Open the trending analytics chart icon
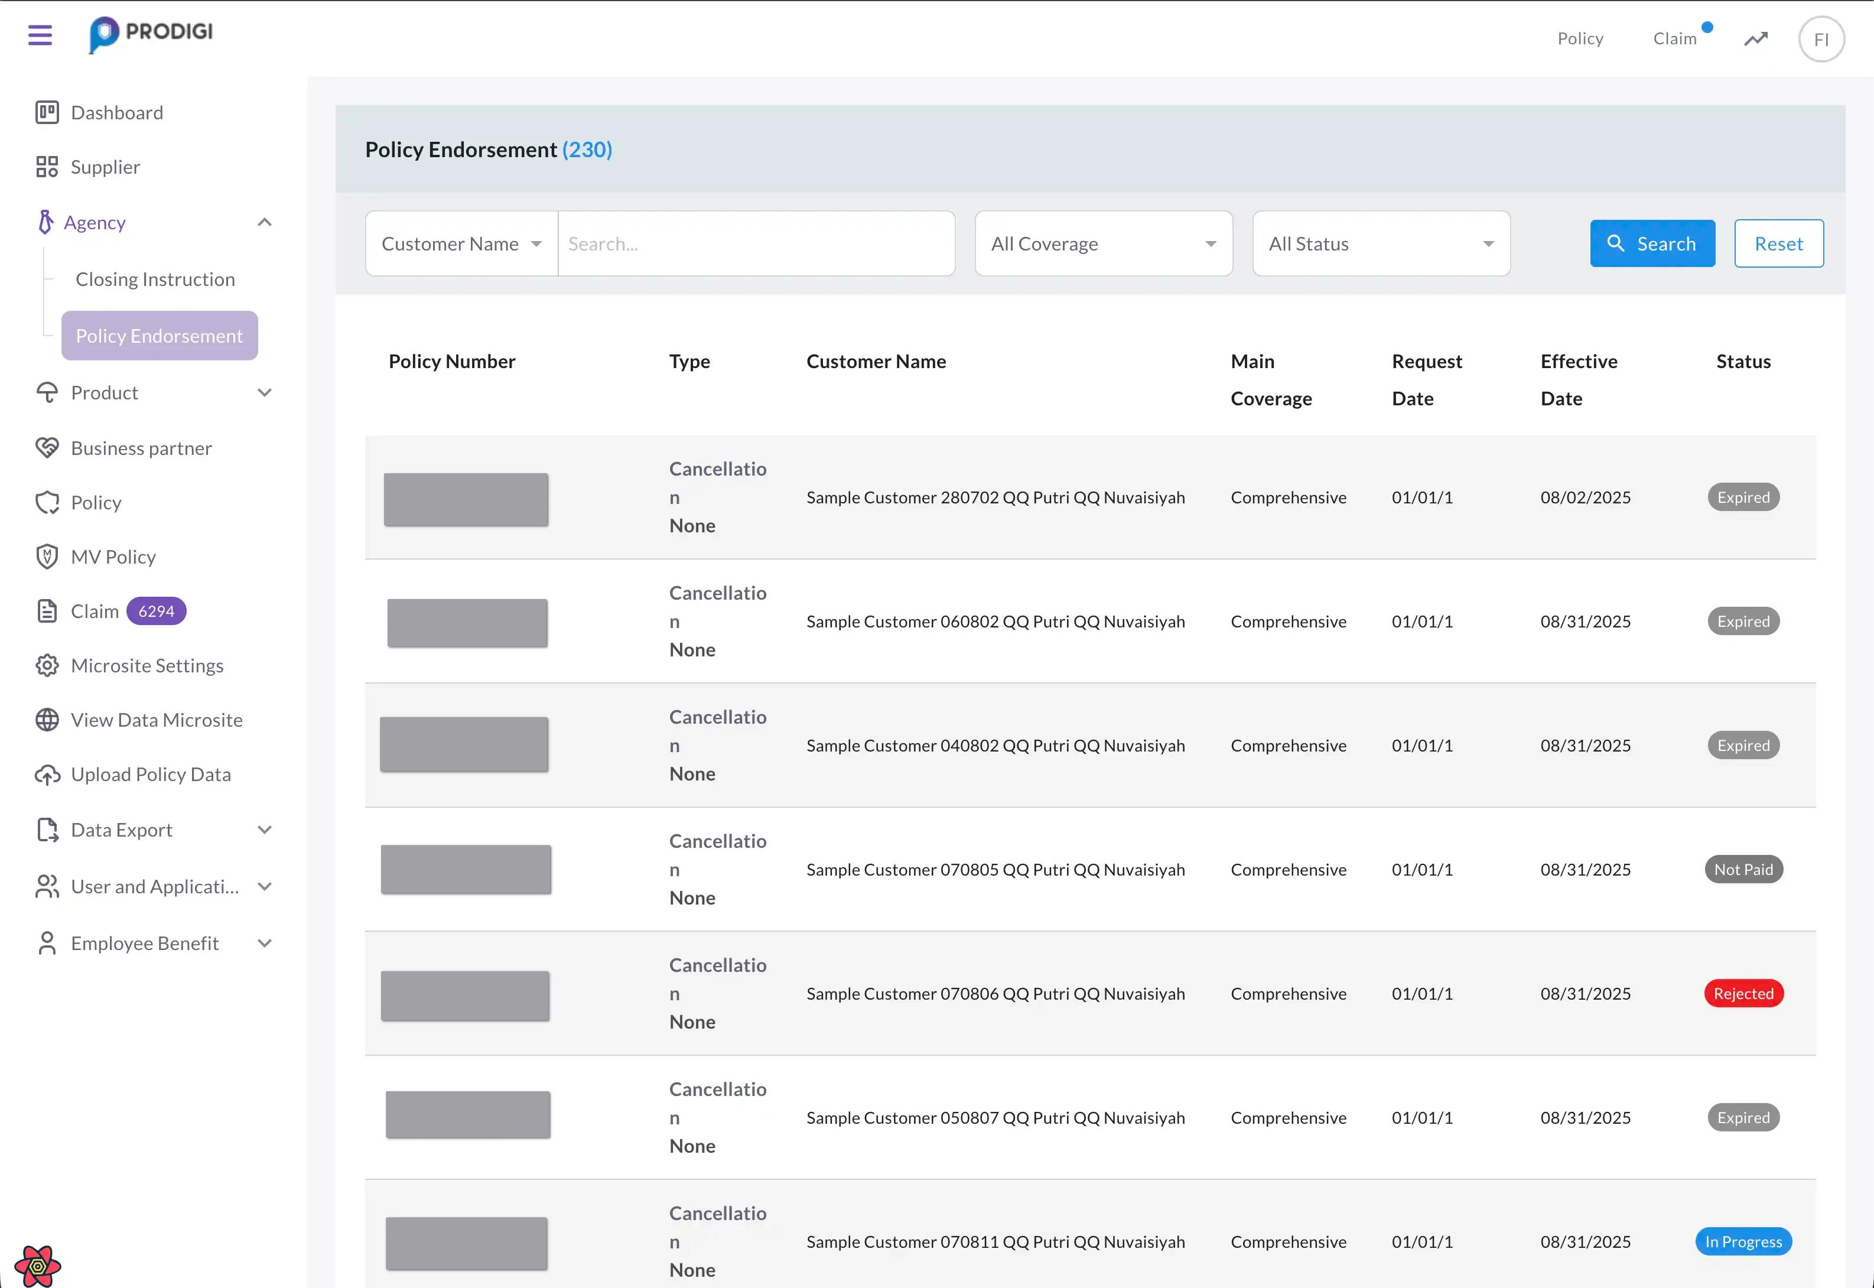 pos(1755,39)
